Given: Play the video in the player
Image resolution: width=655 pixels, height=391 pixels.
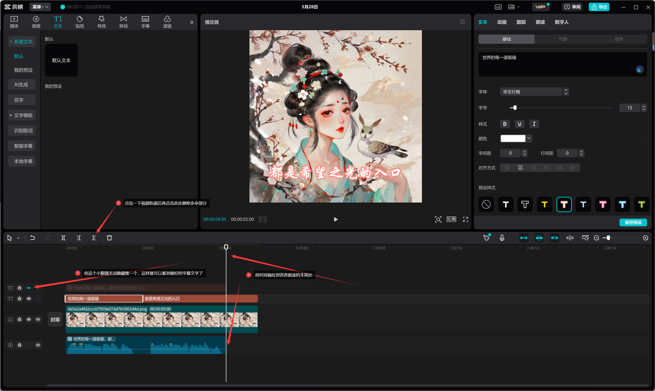Looking at the screenshot, I should pyautogui.click(x=335, y=219).
